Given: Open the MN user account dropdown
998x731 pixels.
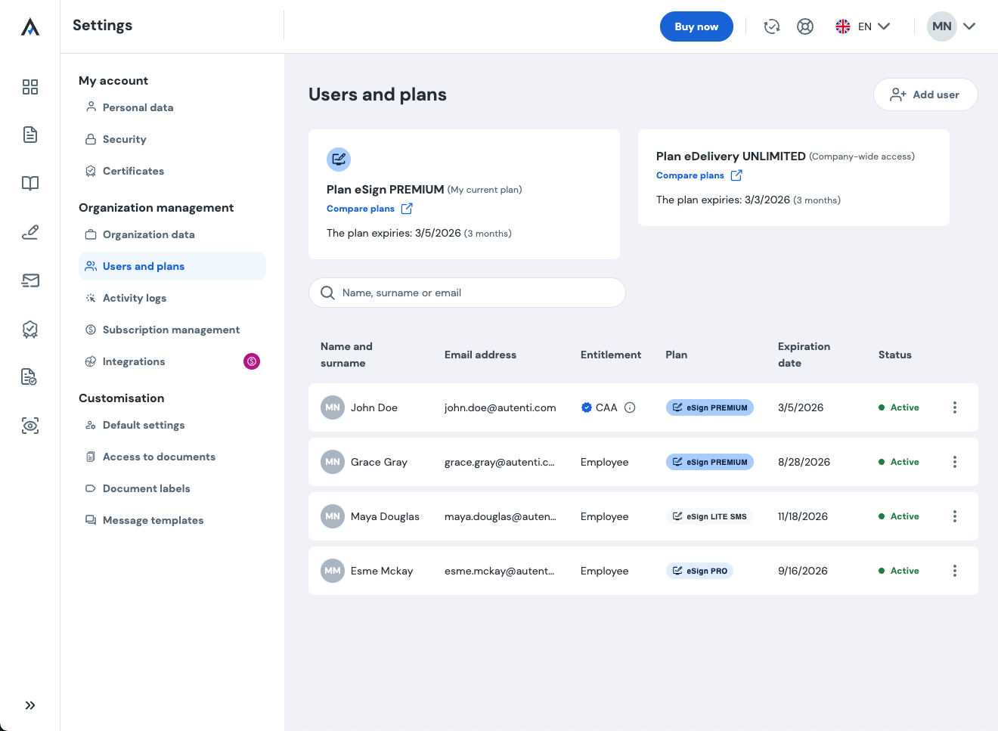Looking at the screenshot, I should pos(952,26).
